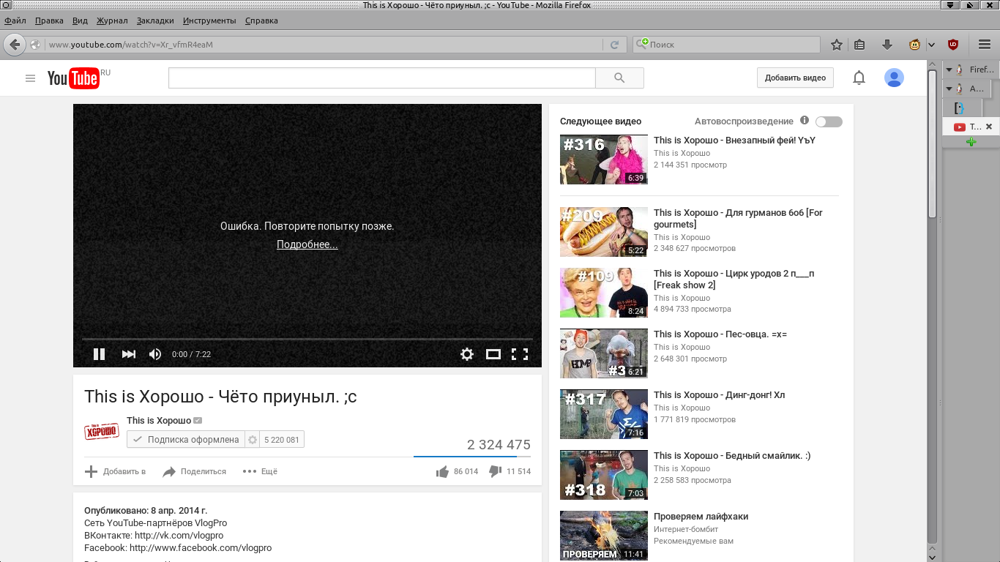Open the uBlock Origin shield
The image size is (1000, 562).
(953, 45)
